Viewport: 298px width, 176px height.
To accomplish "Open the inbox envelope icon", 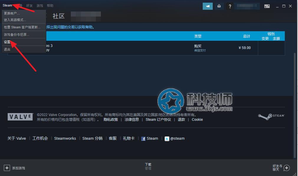I will 219,6.
